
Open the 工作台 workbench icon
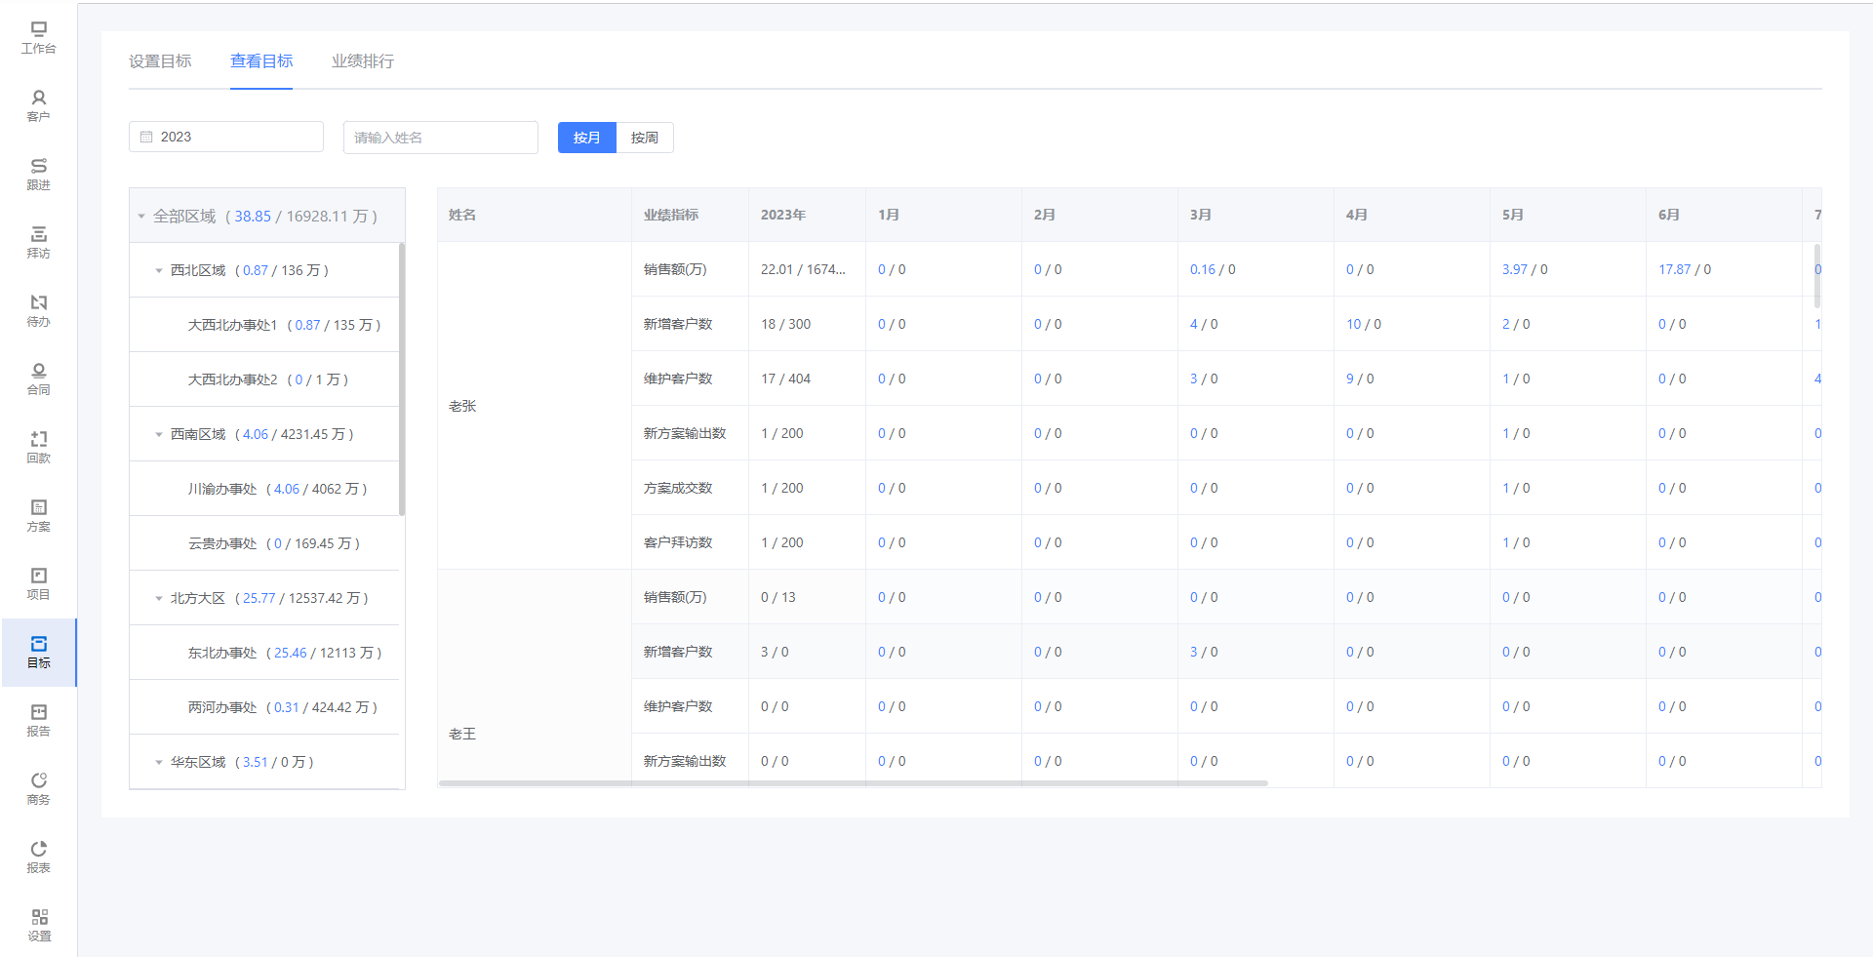click(x=39, y=37)
